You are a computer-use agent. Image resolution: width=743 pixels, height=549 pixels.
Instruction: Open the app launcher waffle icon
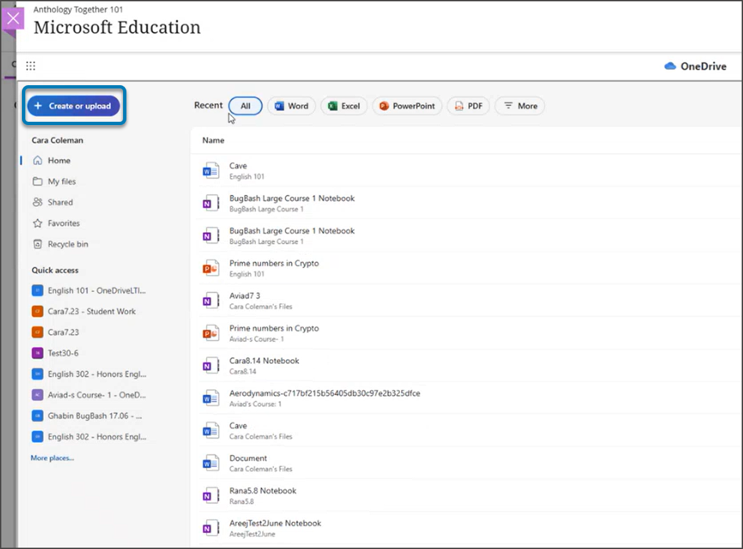(31, 65)
